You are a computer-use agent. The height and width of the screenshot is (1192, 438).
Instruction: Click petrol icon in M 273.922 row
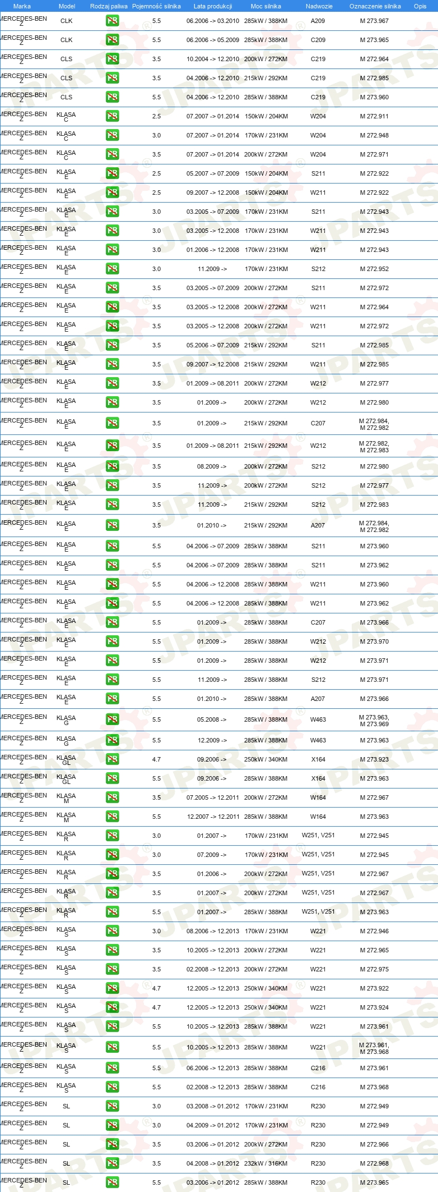(x=112, y=988)
